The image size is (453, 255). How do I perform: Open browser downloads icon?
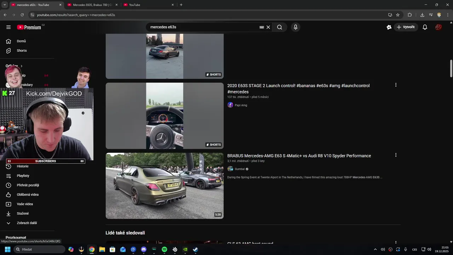[x=422, y=15]
